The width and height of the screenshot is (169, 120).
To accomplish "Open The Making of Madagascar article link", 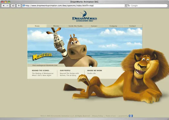I will click(43, 74).
